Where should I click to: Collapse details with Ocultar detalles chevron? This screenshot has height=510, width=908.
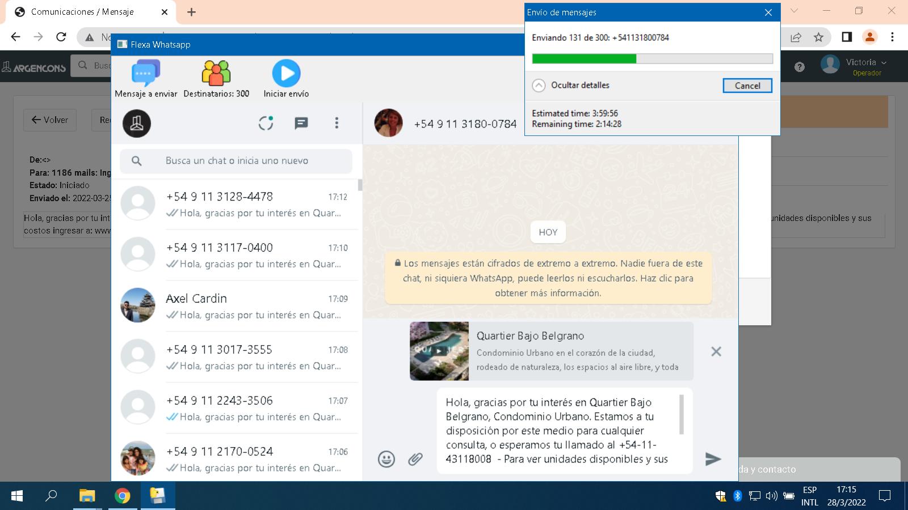(539, 86)
